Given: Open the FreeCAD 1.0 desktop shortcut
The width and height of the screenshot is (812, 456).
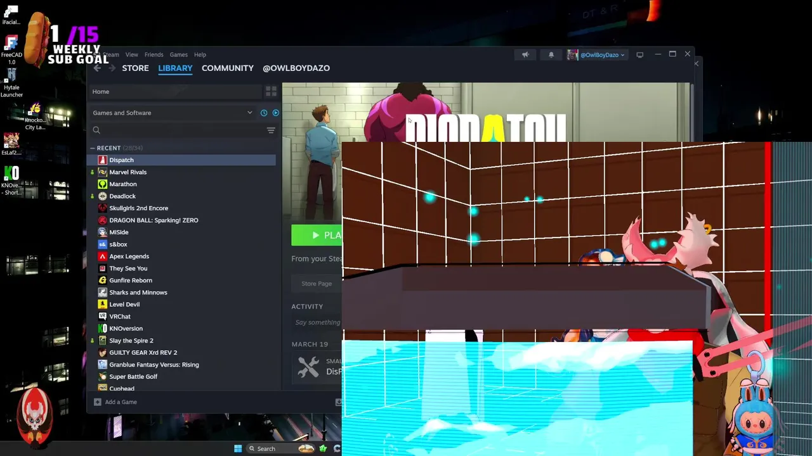Looking at the screenshot, I should click(x=11, y=51).
